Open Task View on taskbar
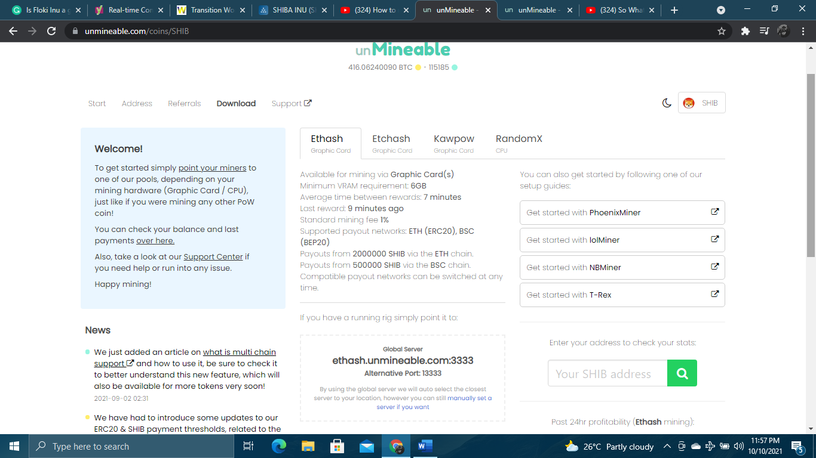Screen dimensions: 816x458 (249, 446)
